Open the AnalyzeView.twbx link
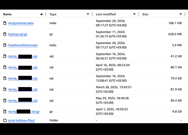 [x=21, y=23]
